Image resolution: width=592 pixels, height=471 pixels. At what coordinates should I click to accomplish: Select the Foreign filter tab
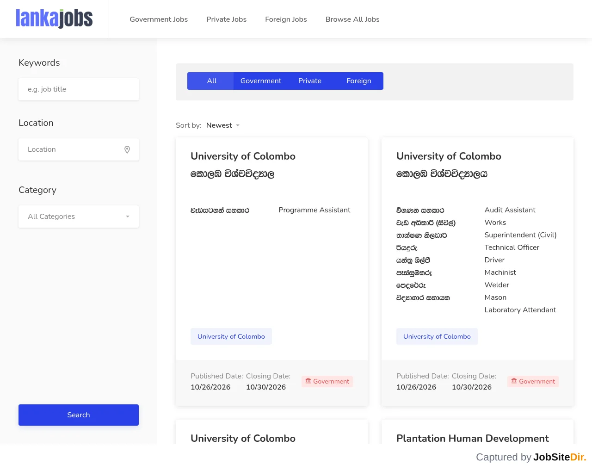click(x=359, y=81)
